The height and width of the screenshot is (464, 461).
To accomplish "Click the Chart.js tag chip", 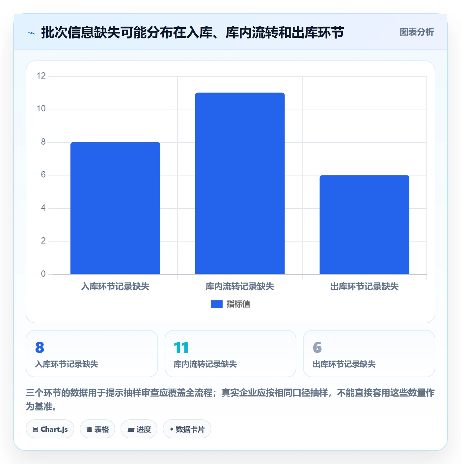I will (x=50, y=429).
